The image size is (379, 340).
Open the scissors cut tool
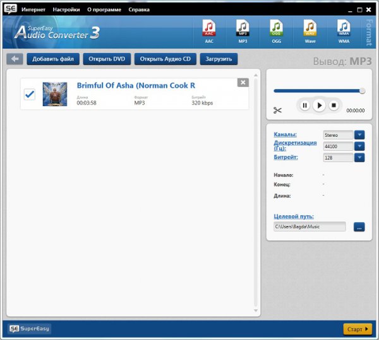tap(277, 110)
